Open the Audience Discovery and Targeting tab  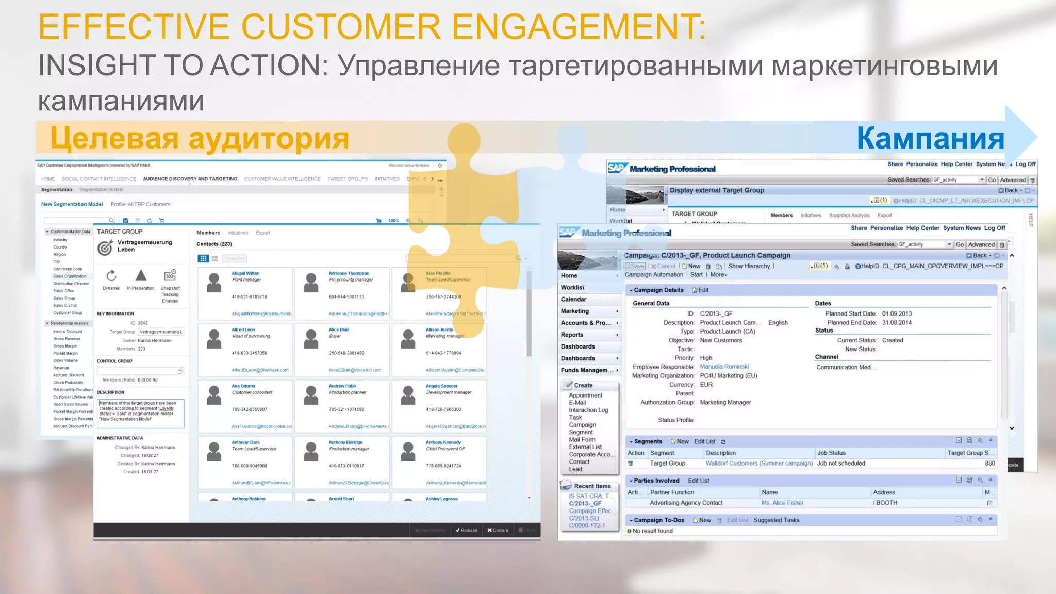click(x=190, y=179)
